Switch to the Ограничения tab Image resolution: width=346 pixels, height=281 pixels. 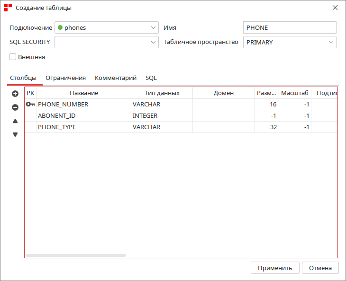coord(65,78)
